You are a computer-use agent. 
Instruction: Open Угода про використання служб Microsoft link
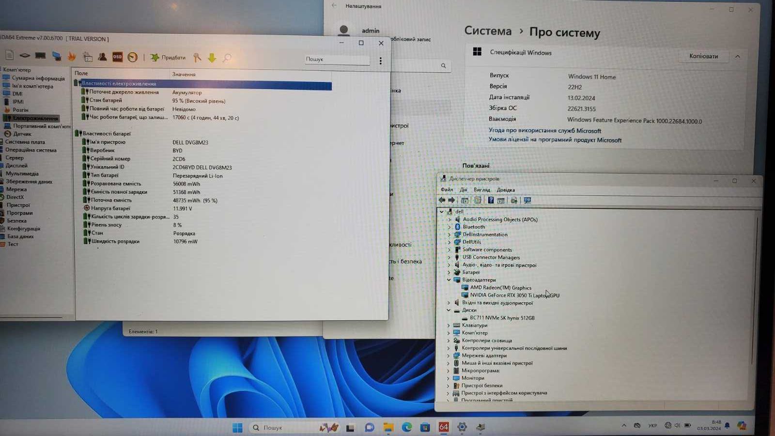545,131
